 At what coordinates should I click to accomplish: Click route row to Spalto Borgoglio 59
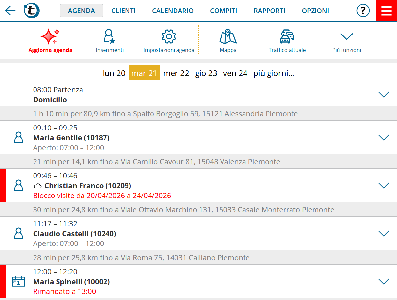point(198,114)
